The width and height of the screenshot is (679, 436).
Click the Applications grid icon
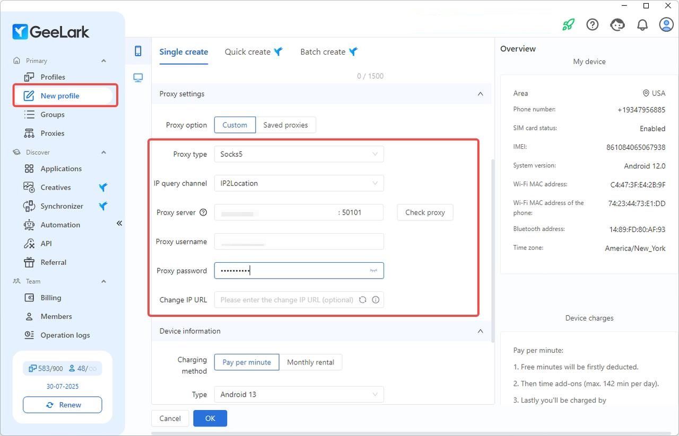[29, 168]
